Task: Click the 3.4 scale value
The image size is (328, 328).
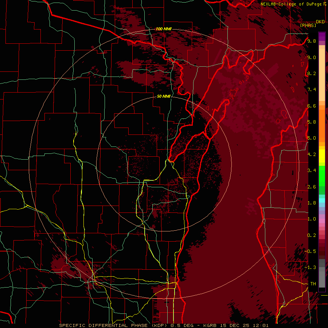Action: pos(312,171)
